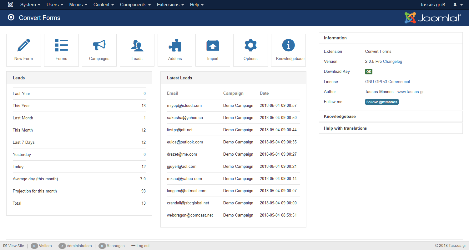469x250 pixels.
Task: Select lead jguyer@aol.com
Action: point(182,167)
